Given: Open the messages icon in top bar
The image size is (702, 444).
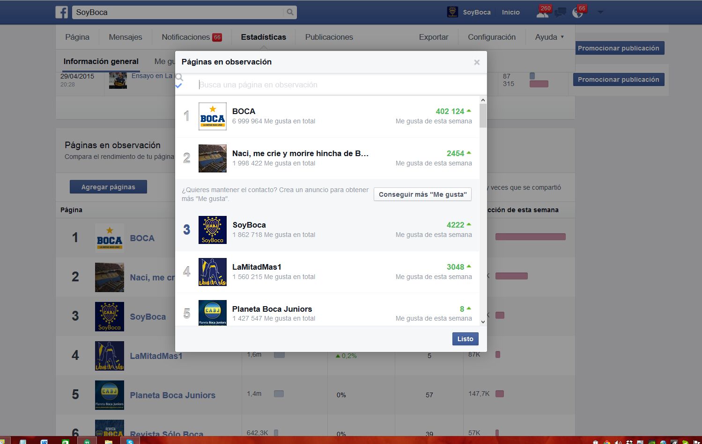Looking at the screenshot, I should (x=560, y=13).
